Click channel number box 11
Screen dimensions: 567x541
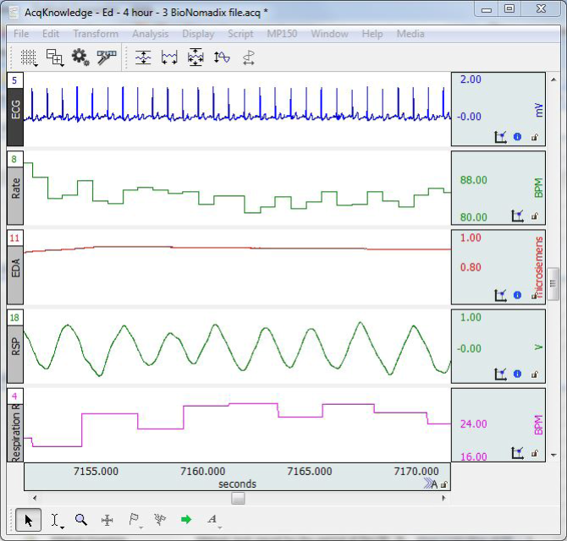click(15, 238)
